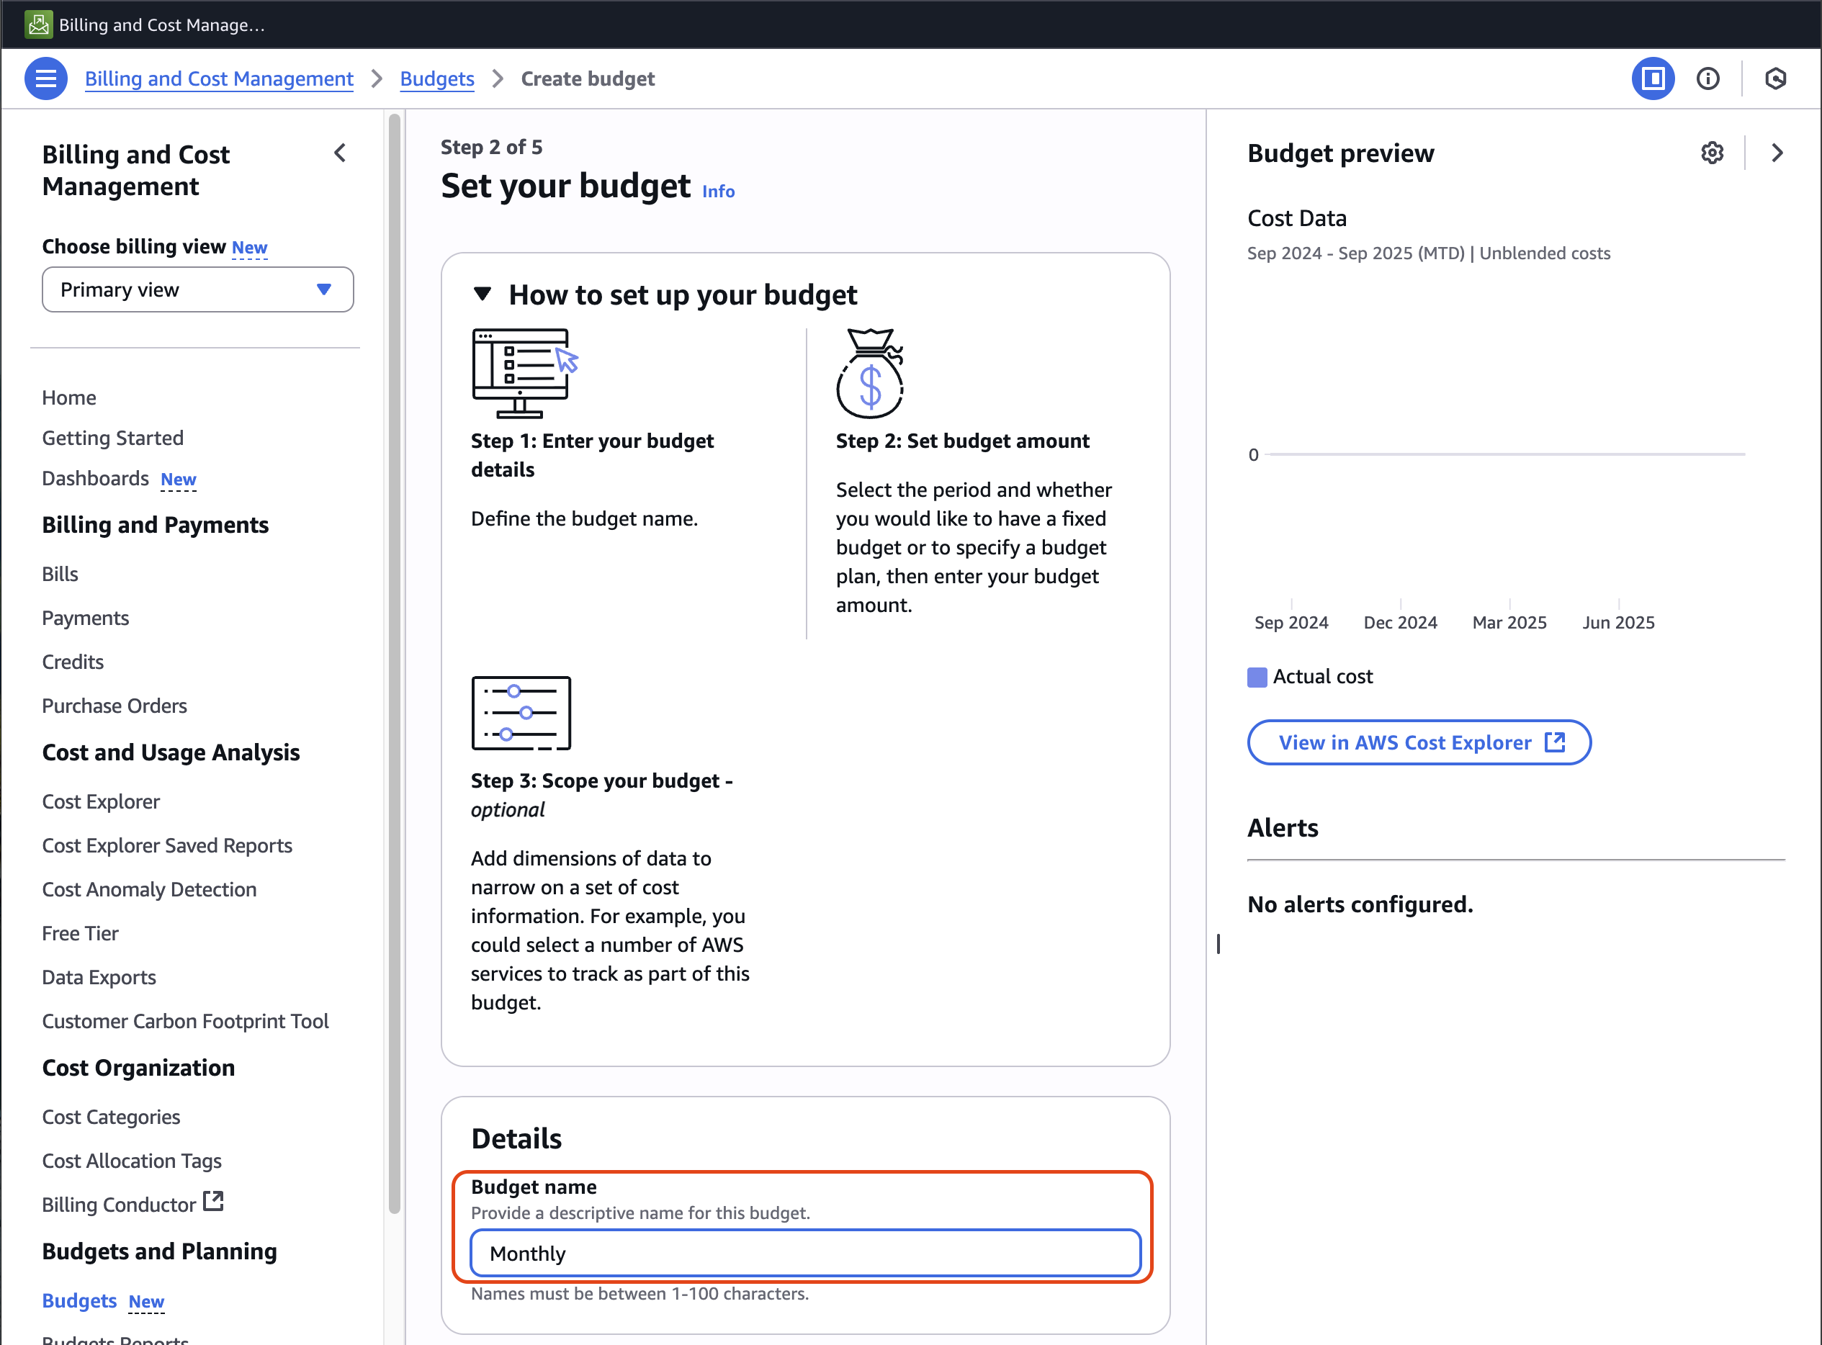Click into the Budget name input field
Viewport: 1822px width, 1345px height.
tap(804, 1253)
